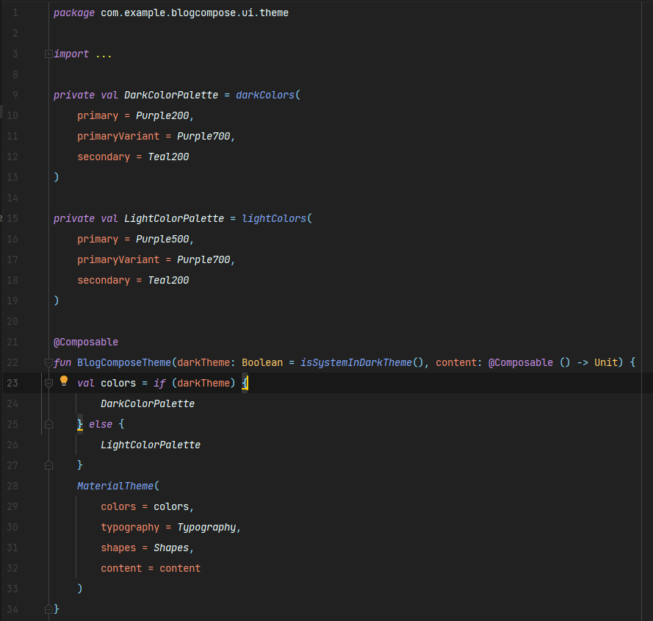Viewport: 653px width, 621px height.
Task: Click Typography value on line 30
Action: (x=206, y=527)
